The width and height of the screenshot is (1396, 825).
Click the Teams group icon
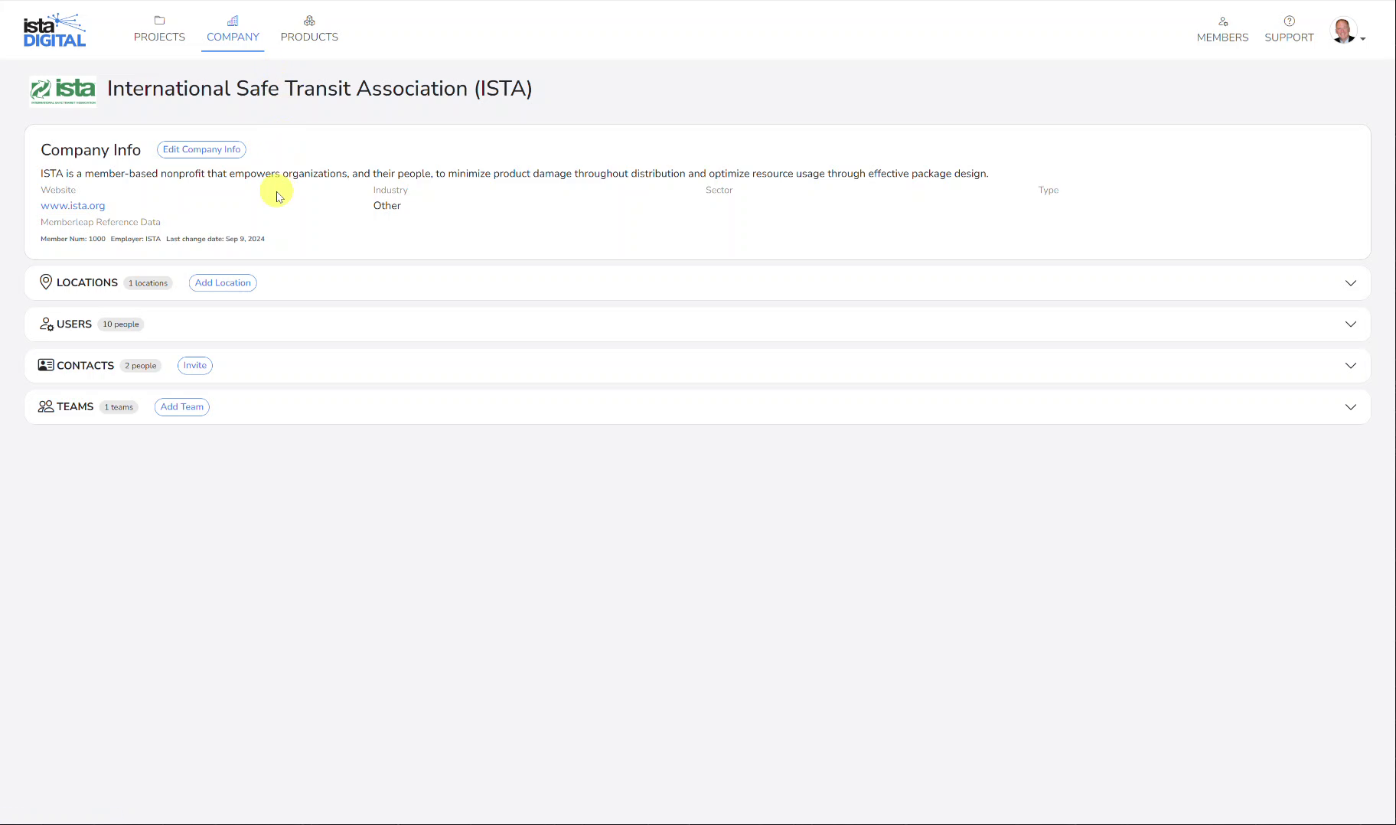(x=46, y=406)
